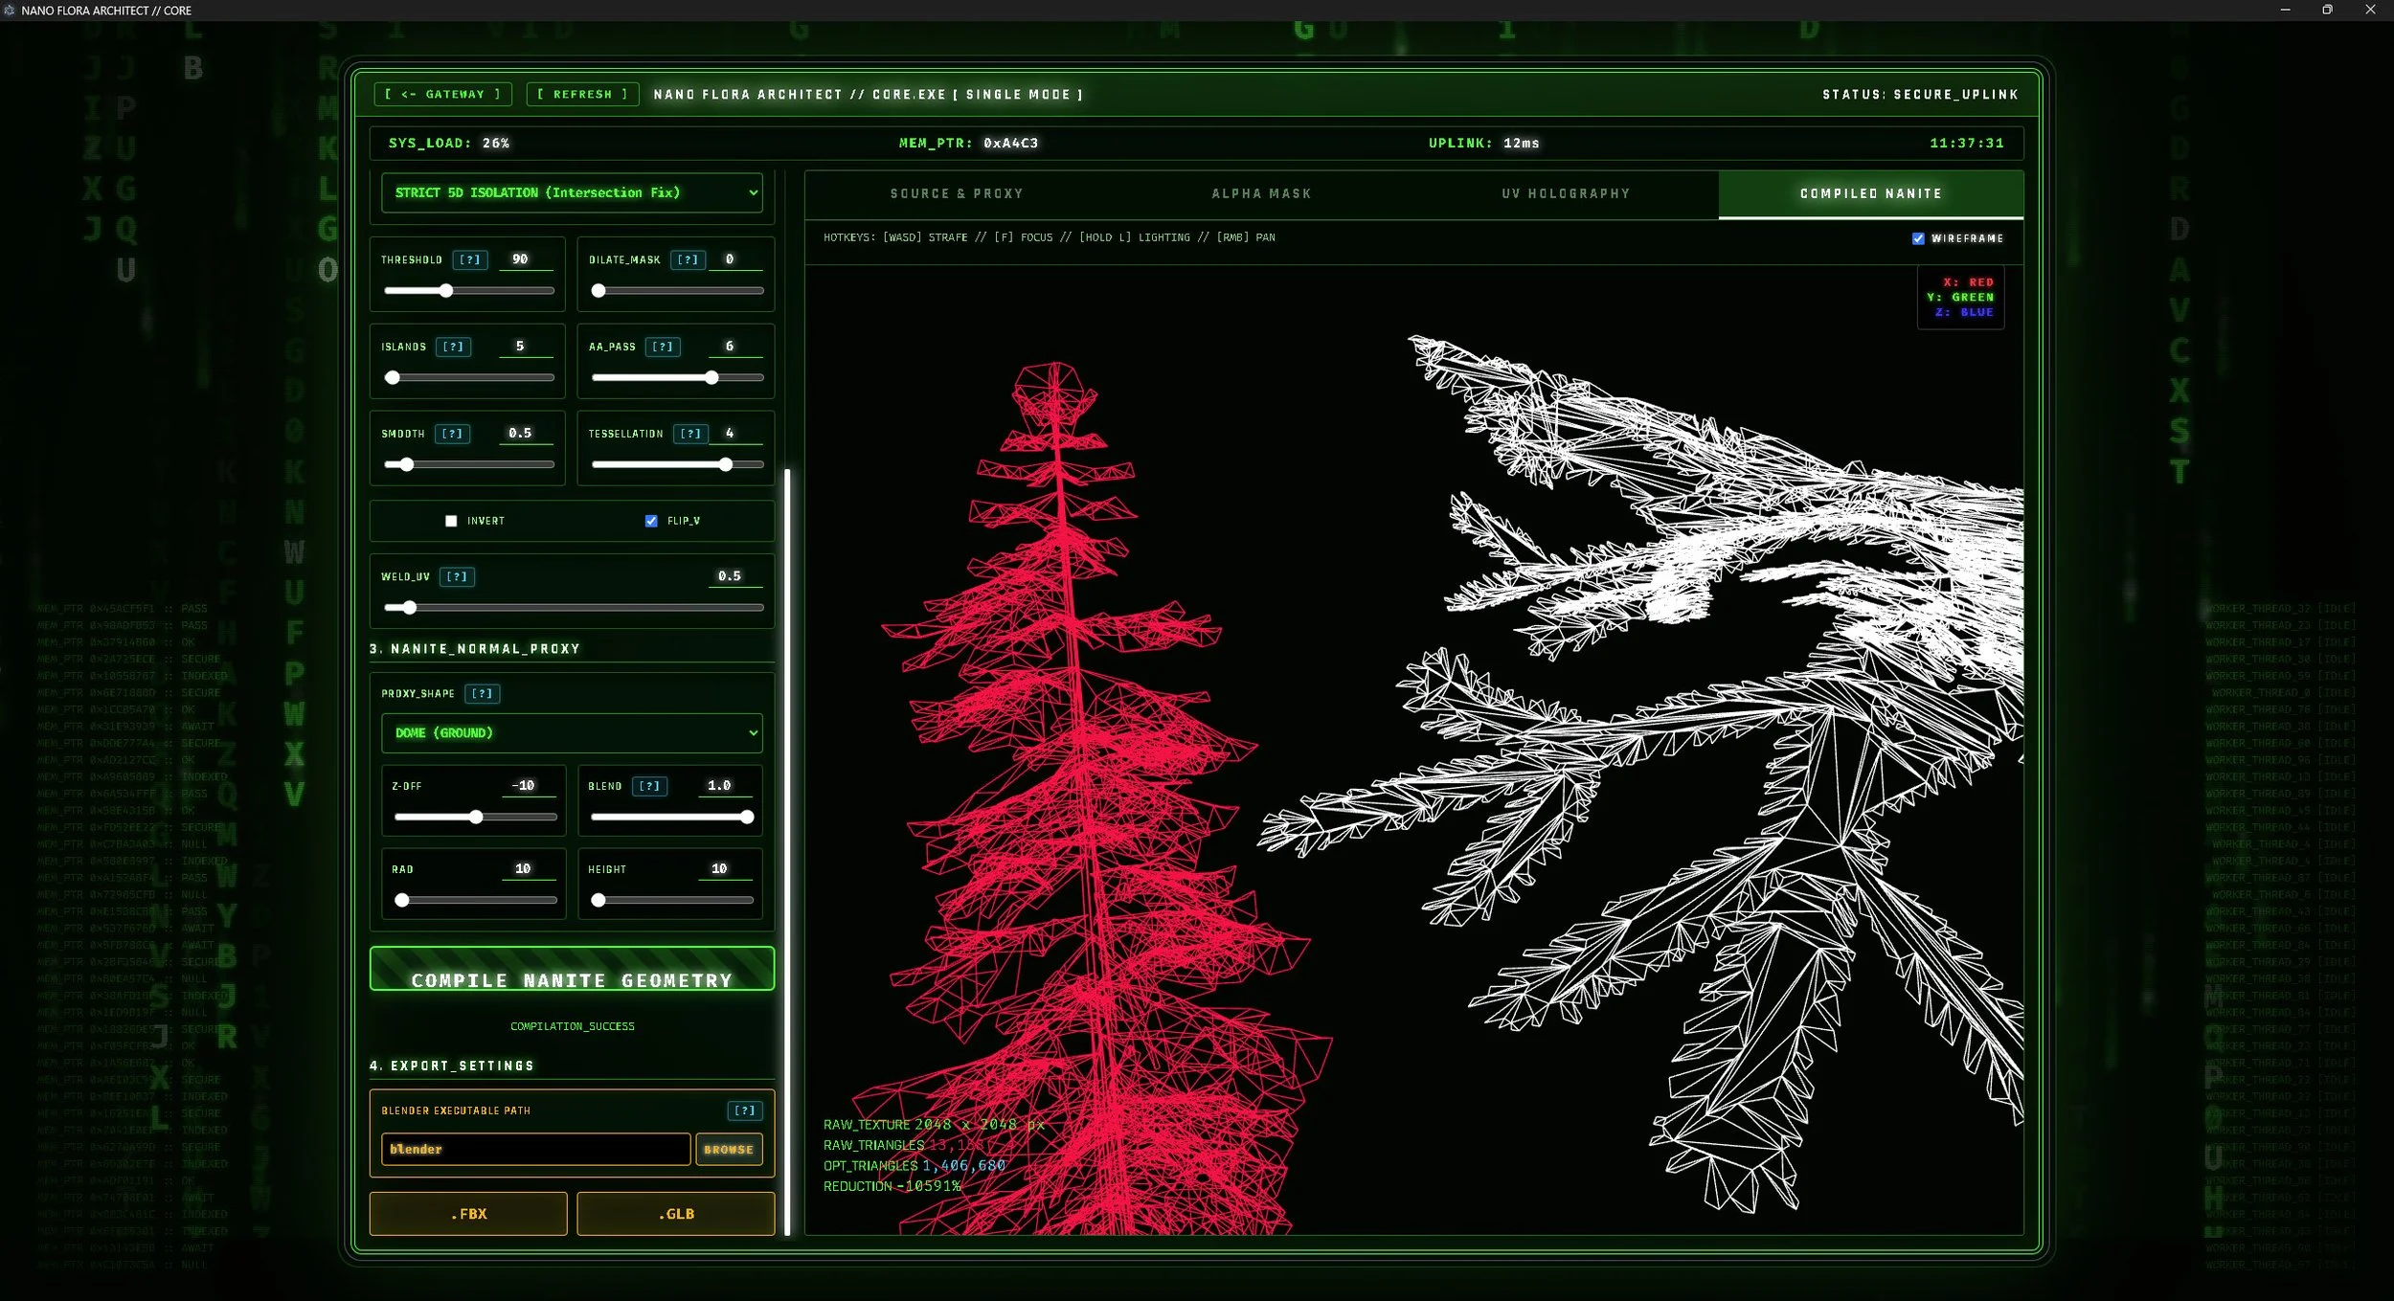Enable the INVERT checkbox
Screen dimensions: 2394x1301
[451, 521]
